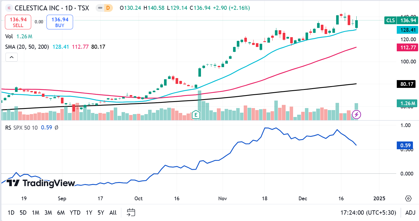Click the 1.26 M volume axis label
Viewport: 419px width, 221px height.
(407, 103)
